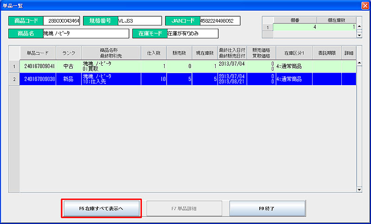
Task: Close the 単品一覧 window
Action: coord(365,6)
